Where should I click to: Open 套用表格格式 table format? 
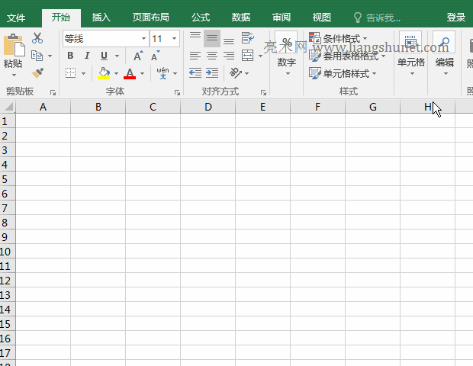[x=348, y=56]
